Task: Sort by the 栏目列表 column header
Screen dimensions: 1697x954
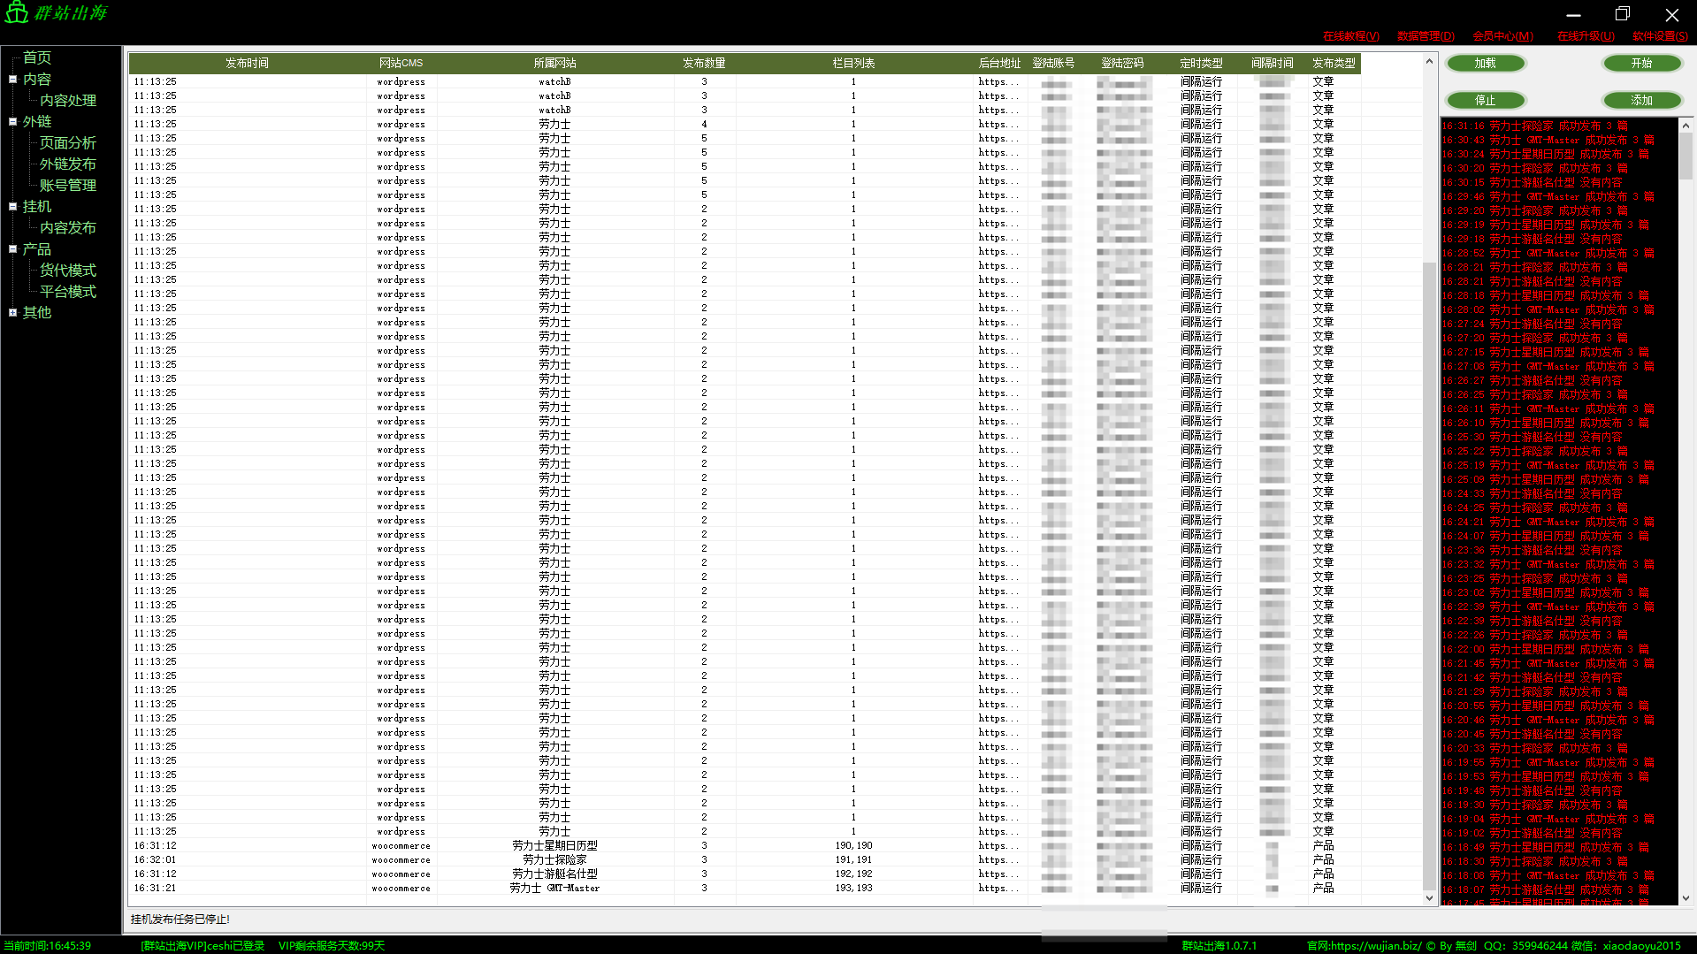Action: pyautogui.click(x=853, y=64)
